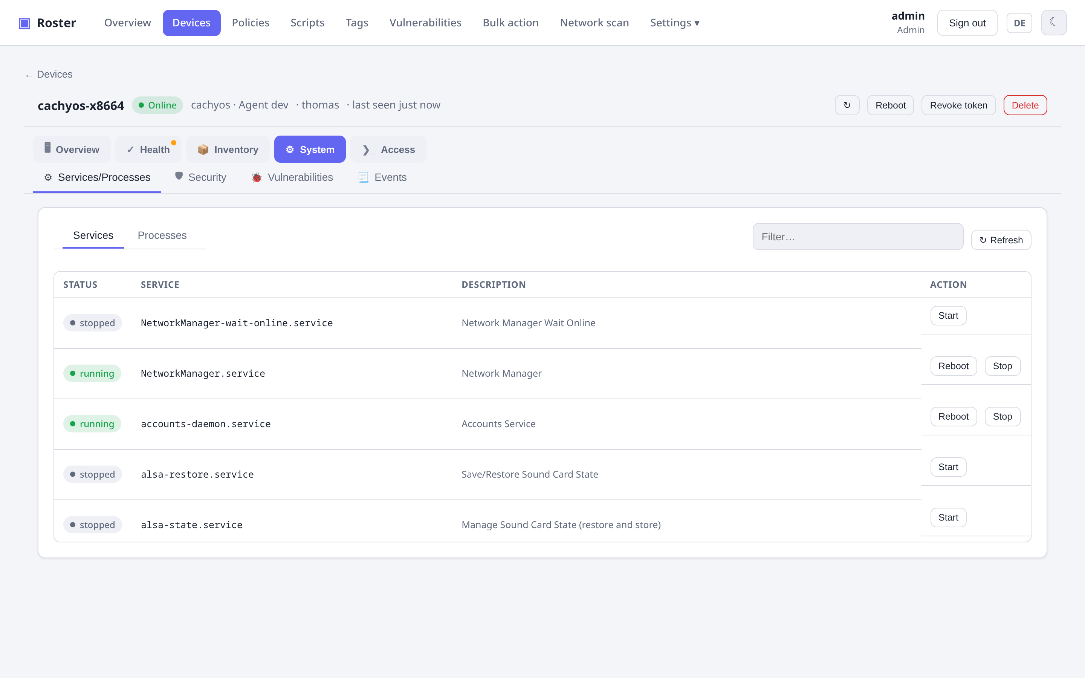Open the Settings dropdown menu
Image resolution: width=1085 pixels, height=678 pixels.
click(x=674, y=23)
